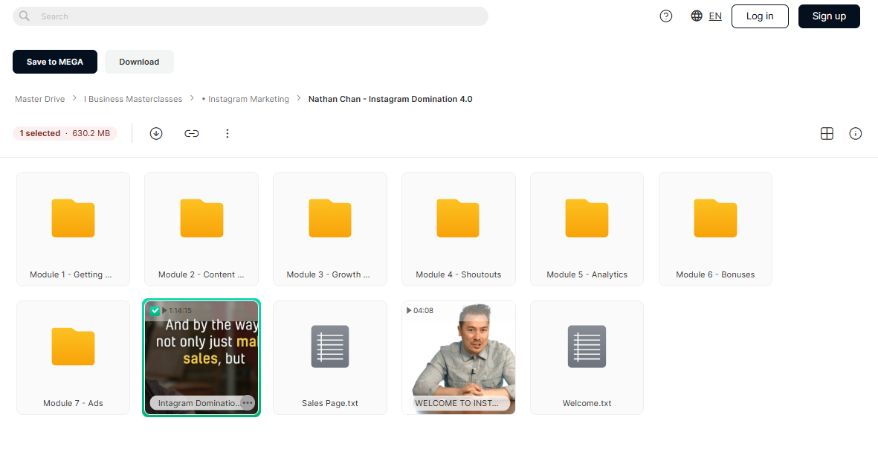
Task: Go to Business Masterclasses breadcrumb
Action: click(x=133, y=99)
